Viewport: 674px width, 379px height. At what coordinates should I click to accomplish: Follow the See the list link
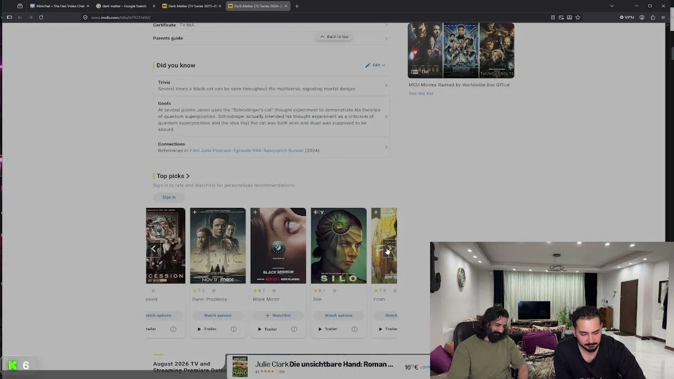click(x=421, y=94)
